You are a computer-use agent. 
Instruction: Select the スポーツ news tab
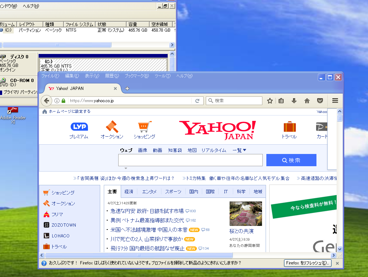tap(173, 191)
